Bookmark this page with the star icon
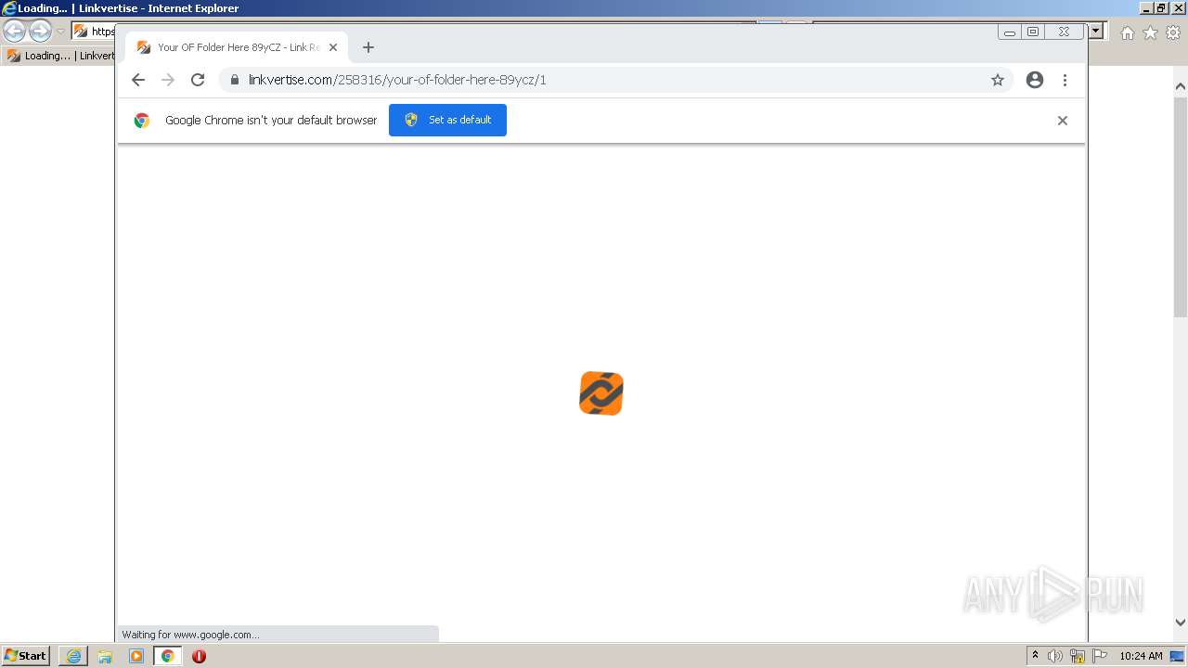Viewport: 1188px width, 668px height. [x=998, y=80]
